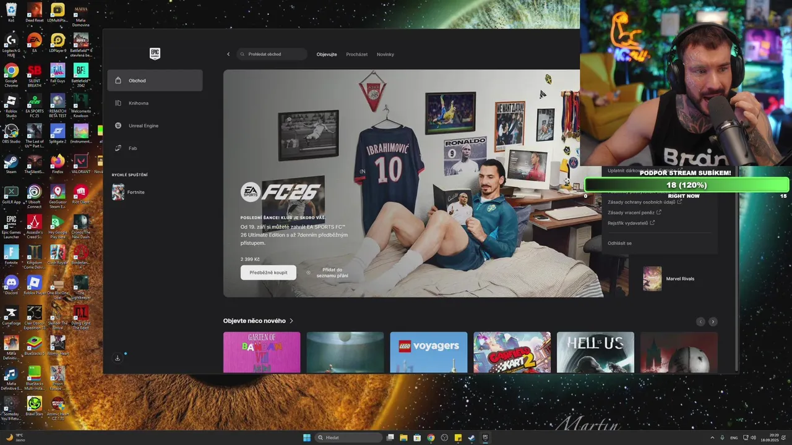792x445 pixels.
Task: Open the SILENT BREATH desktop icon
Action: click(x=35, y=75)
